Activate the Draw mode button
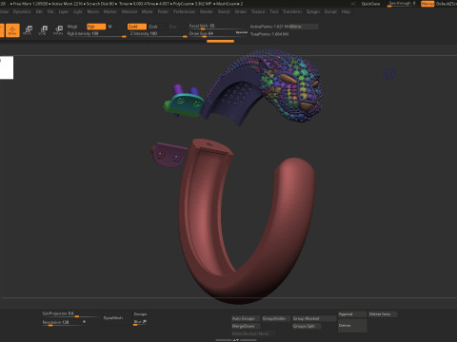 [12, 30]
